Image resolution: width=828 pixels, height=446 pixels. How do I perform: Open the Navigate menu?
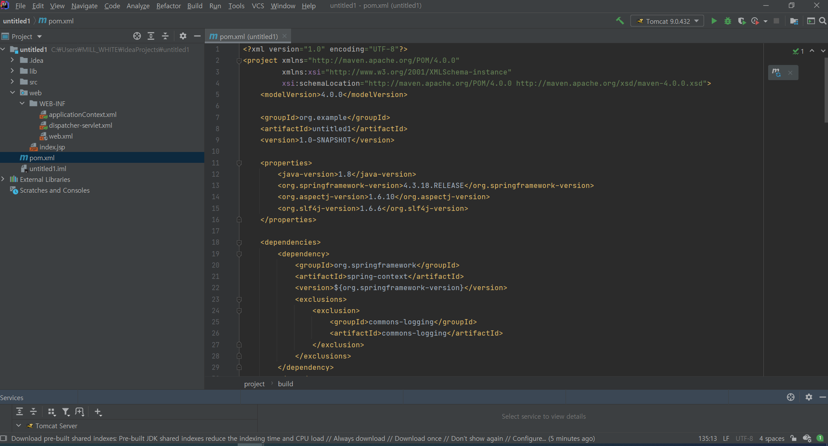(84, 6)
